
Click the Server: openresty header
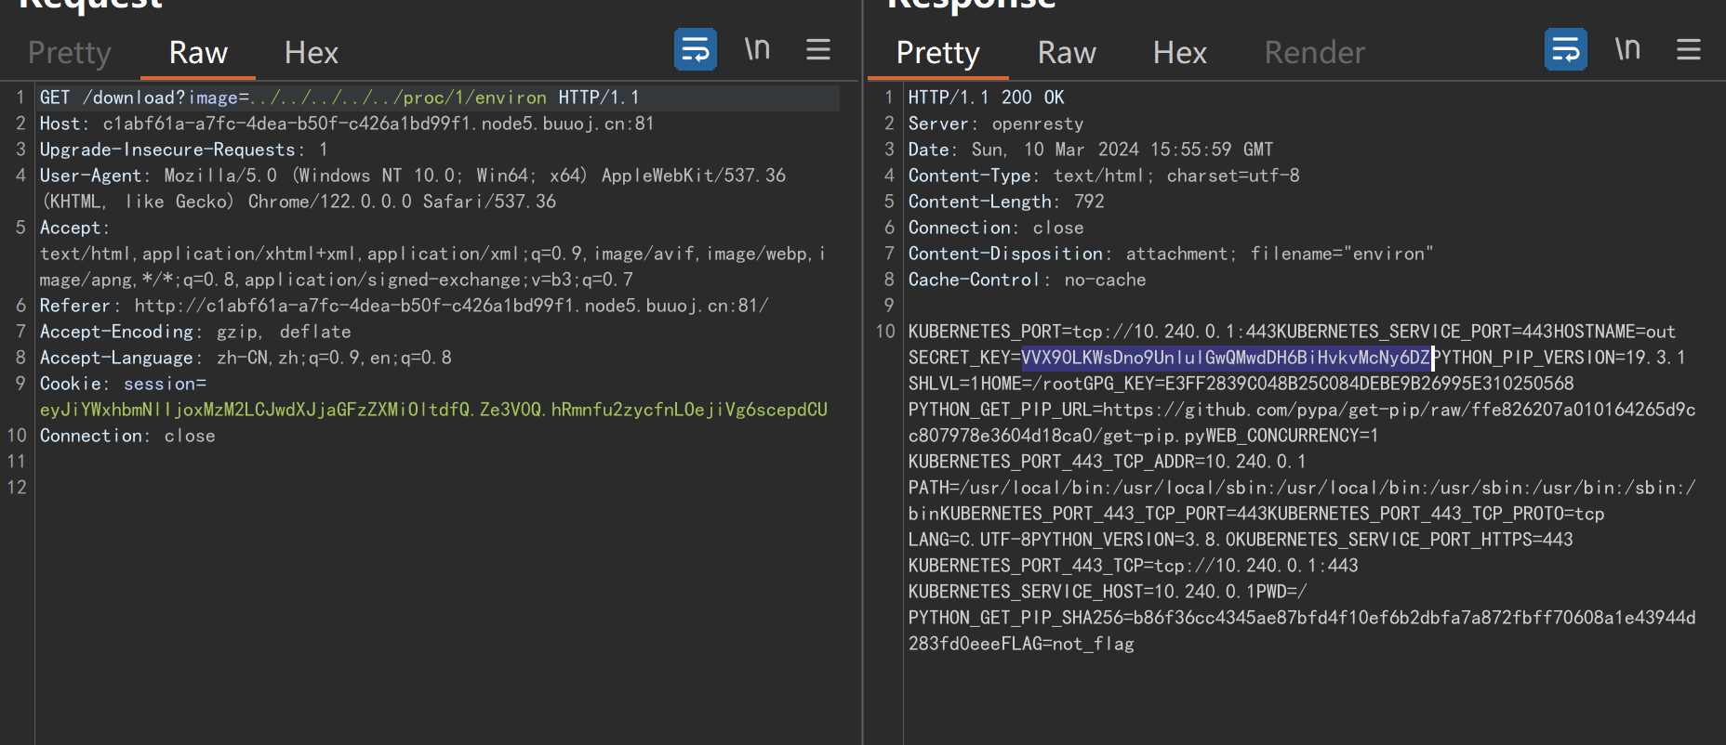[996, 124]
